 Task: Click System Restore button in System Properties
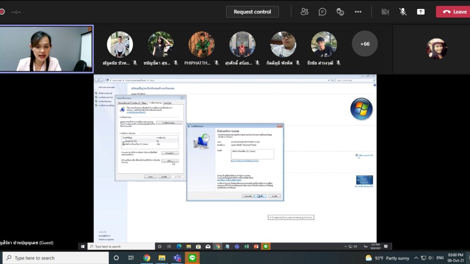coord(169,123)
